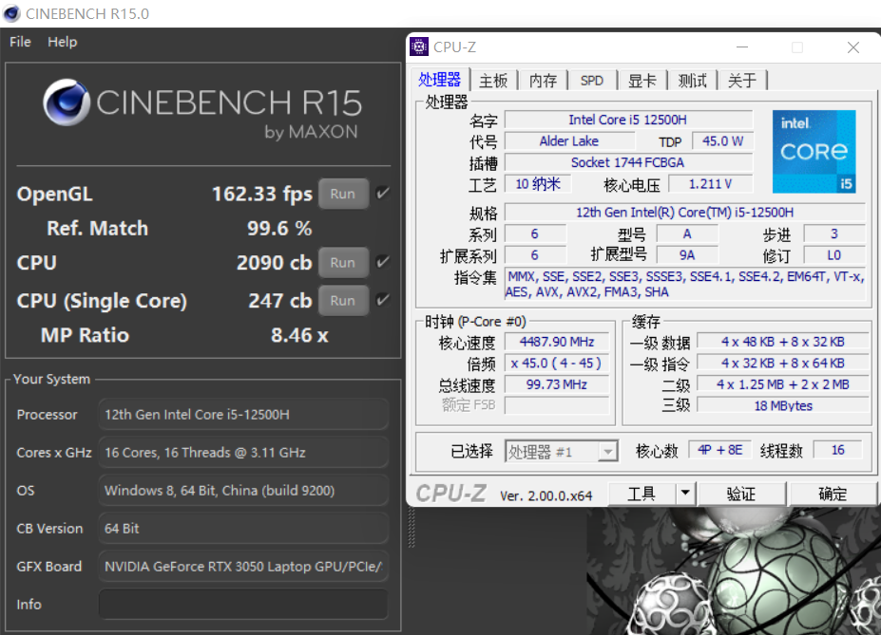This screenshot has height=635, width=881.
Task: Click the 4 x 32 KB + 8 x 64 KB value
Action: click(x=783, y=363)
